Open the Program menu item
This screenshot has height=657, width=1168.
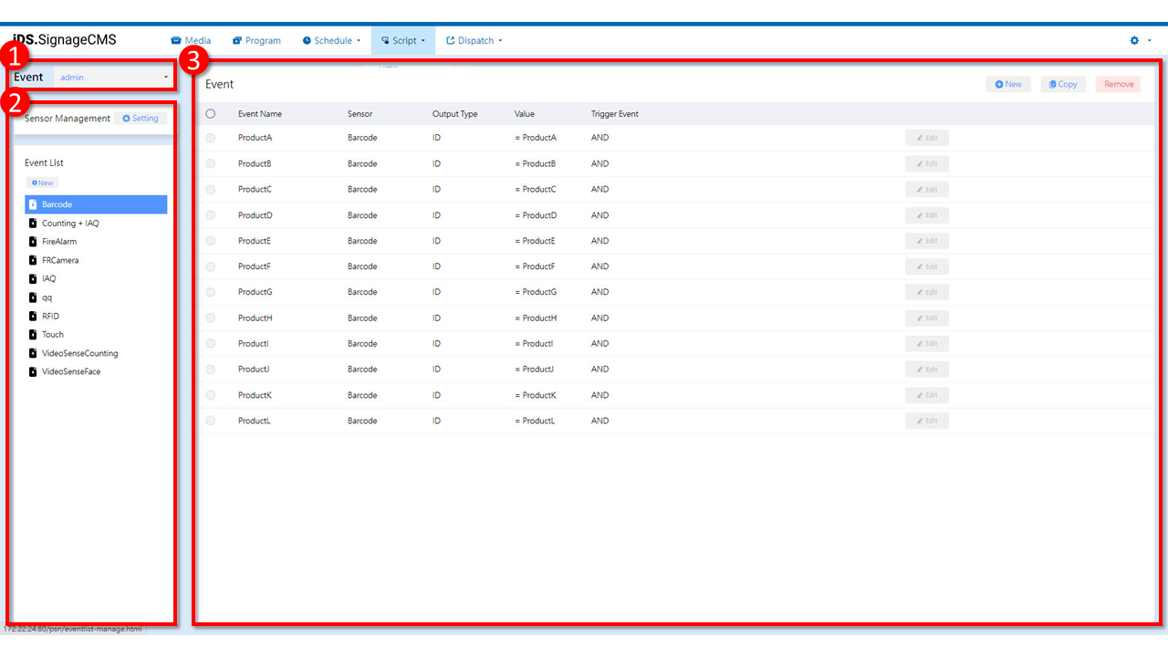click(256, 41)
